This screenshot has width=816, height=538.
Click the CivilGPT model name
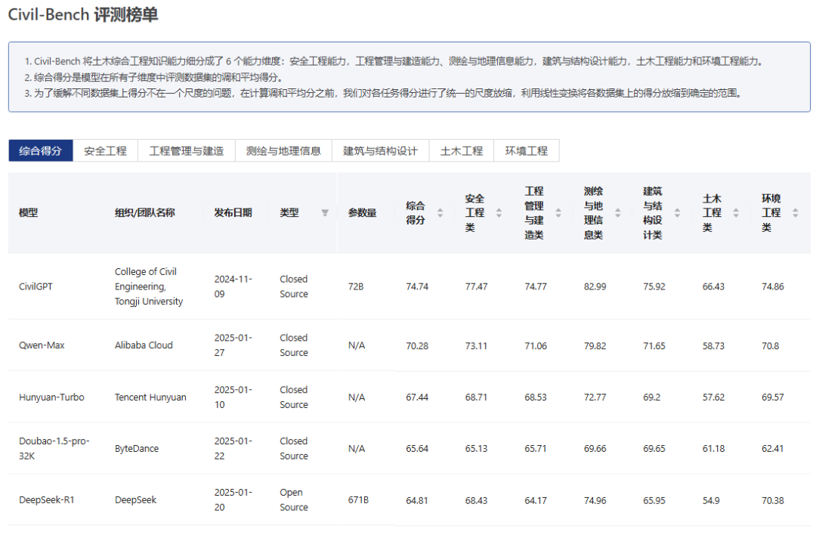(x=36, y=286)
